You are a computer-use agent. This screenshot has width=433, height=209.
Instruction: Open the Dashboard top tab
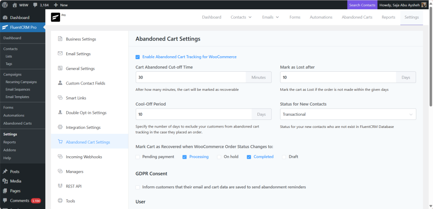211,17
